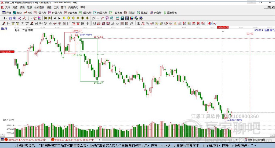Screen dimensions: 275x148
Task: Restore the inner chart window
Action: coord(269,7)
